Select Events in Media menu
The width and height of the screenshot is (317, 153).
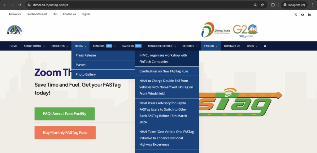tap(103, 65)
